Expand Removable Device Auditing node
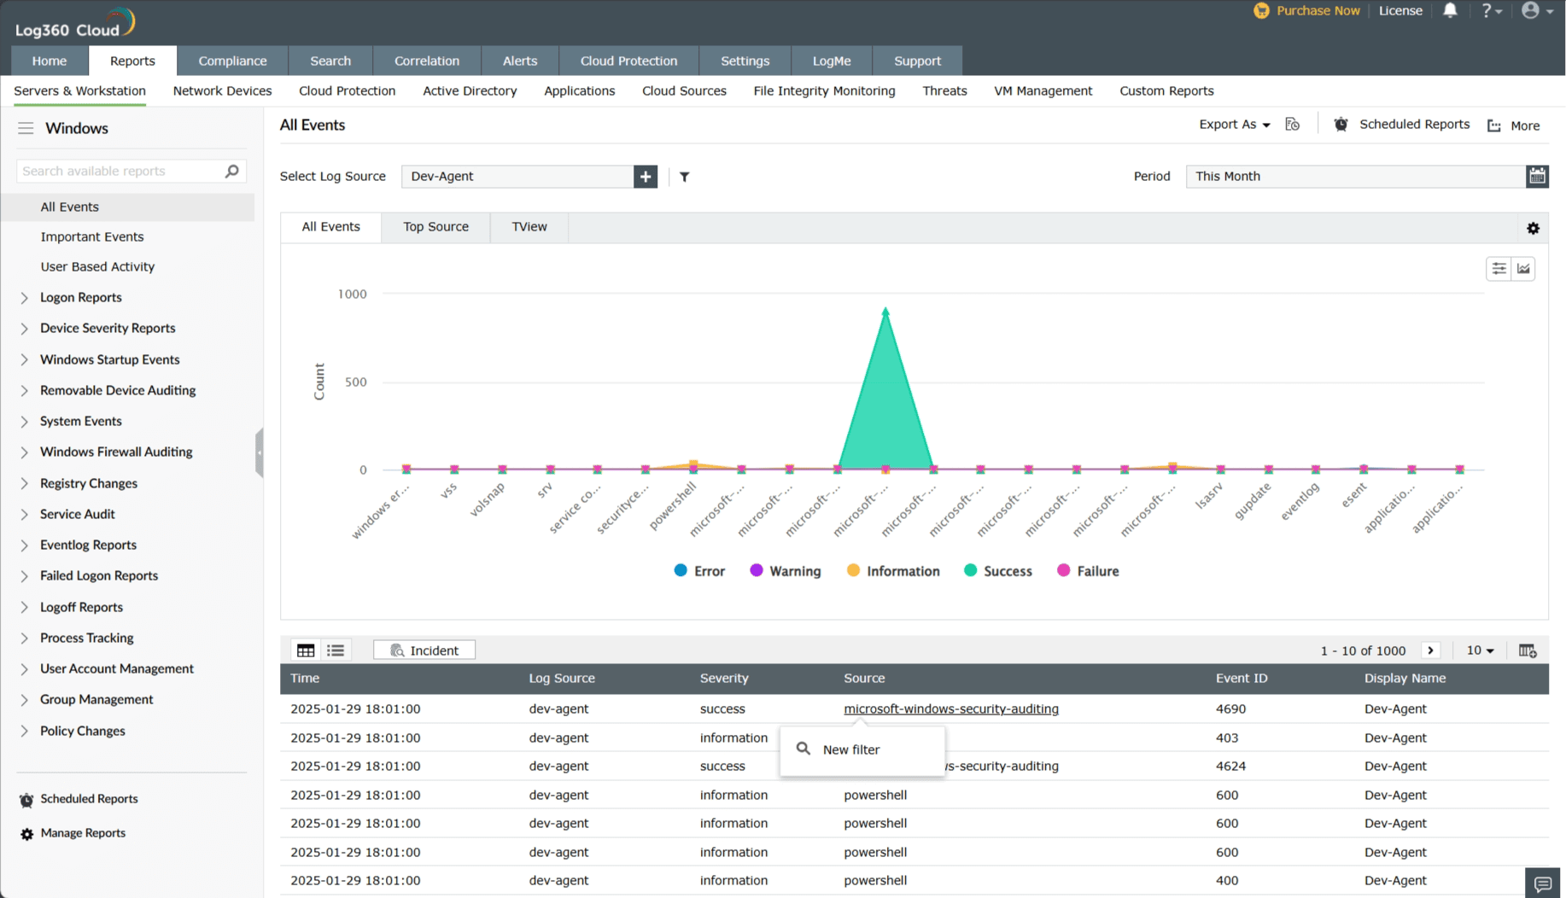This screenshot has height=898, width=1566. tap(24, 391)
